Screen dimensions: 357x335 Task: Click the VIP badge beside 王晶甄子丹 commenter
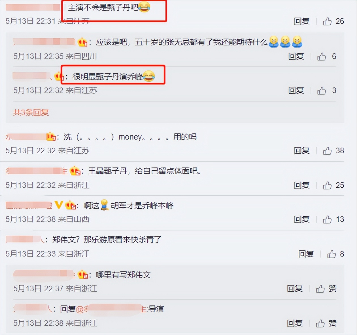tap(75, 171)
